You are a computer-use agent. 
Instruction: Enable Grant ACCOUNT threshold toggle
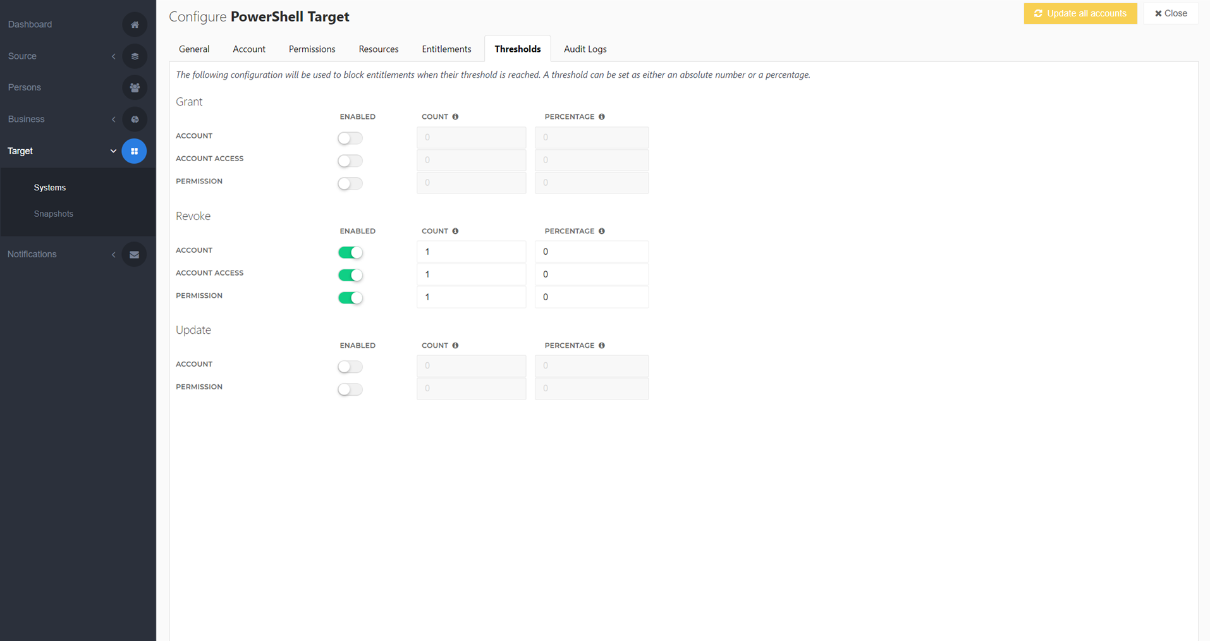350,138
